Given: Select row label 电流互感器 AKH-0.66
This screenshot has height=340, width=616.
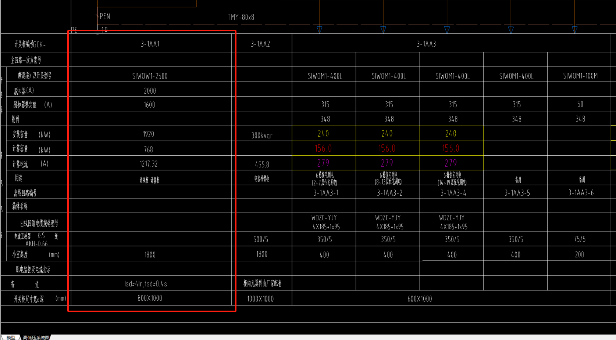Looking at the screenshot, I should click(x=36, y=239).
